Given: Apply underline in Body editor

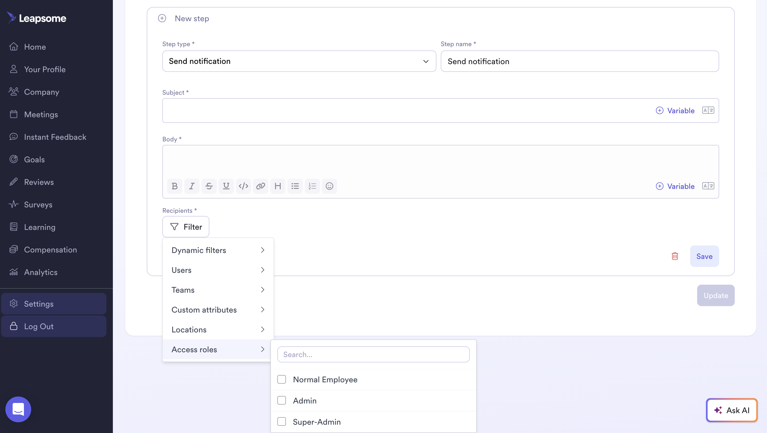Looking at the screenshot, I should pos(226,186).
